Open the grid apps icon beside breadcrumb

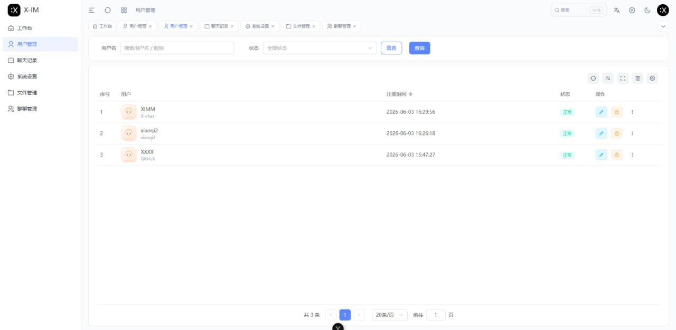coord(124,10)
